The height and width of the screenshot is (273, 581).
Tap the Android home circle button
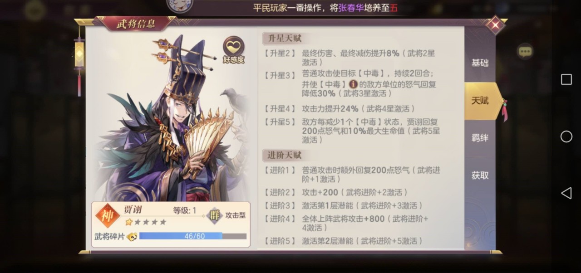point(566,136)
